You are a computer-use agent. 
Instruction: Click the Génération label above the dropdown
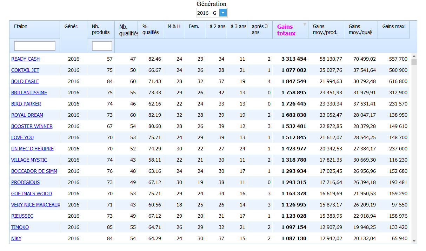[x=212, y=4]
